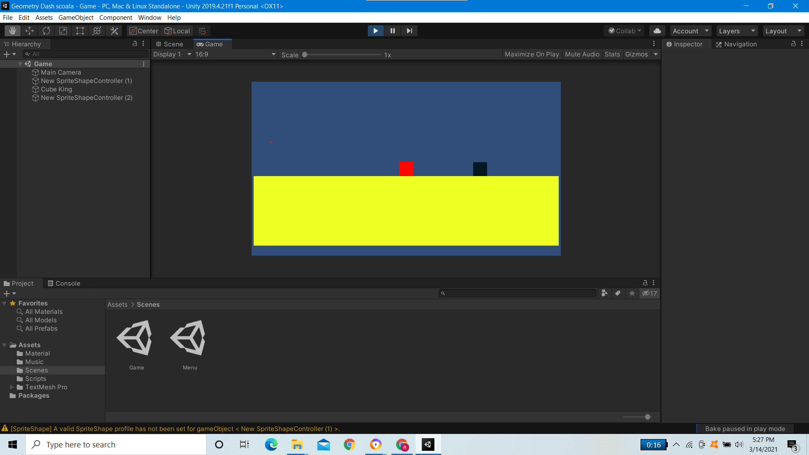Select the Hand tool
The width and height of the screenshot is (809, 455).
tap(13, 31)
